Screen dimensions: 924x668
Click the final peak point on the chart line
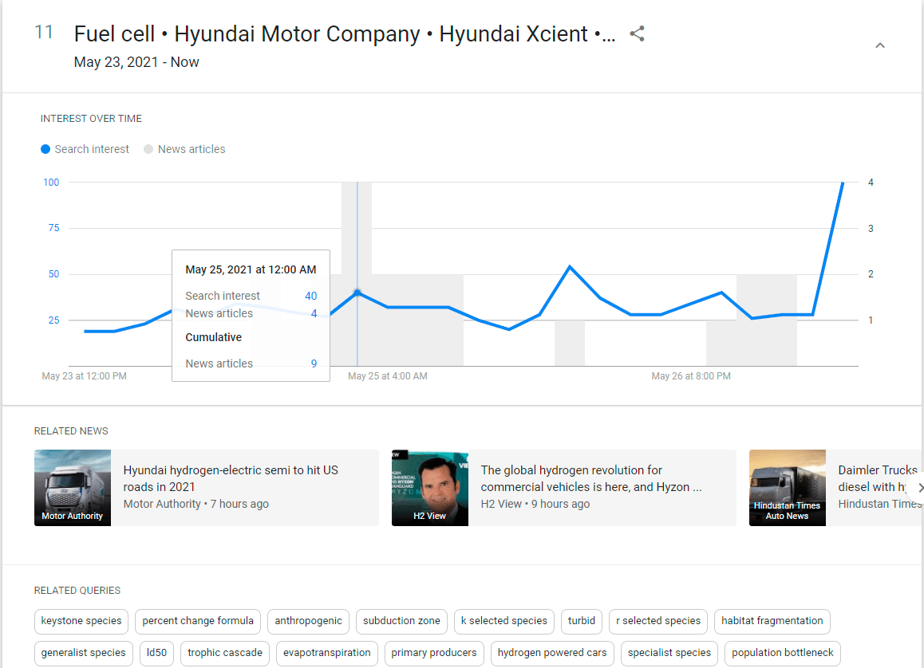[843, 183]
